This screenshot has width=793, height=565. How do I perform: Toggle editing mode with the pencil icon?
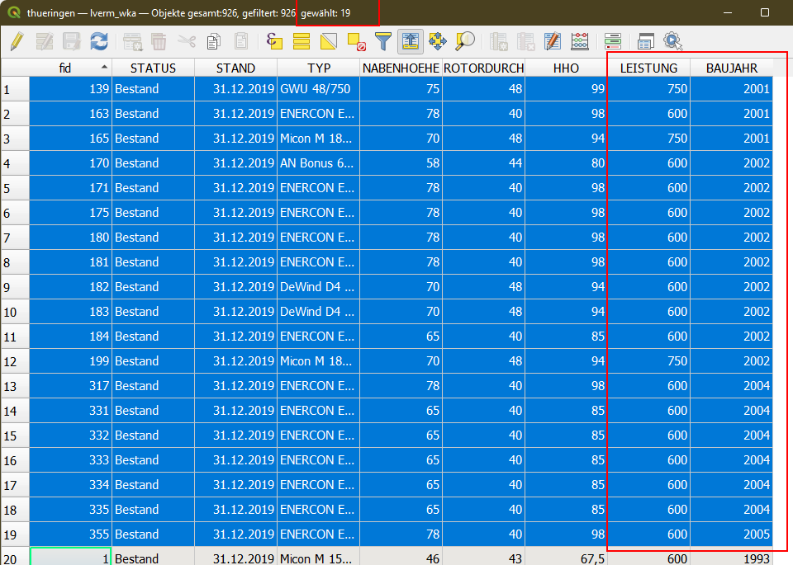coord(17,41)
